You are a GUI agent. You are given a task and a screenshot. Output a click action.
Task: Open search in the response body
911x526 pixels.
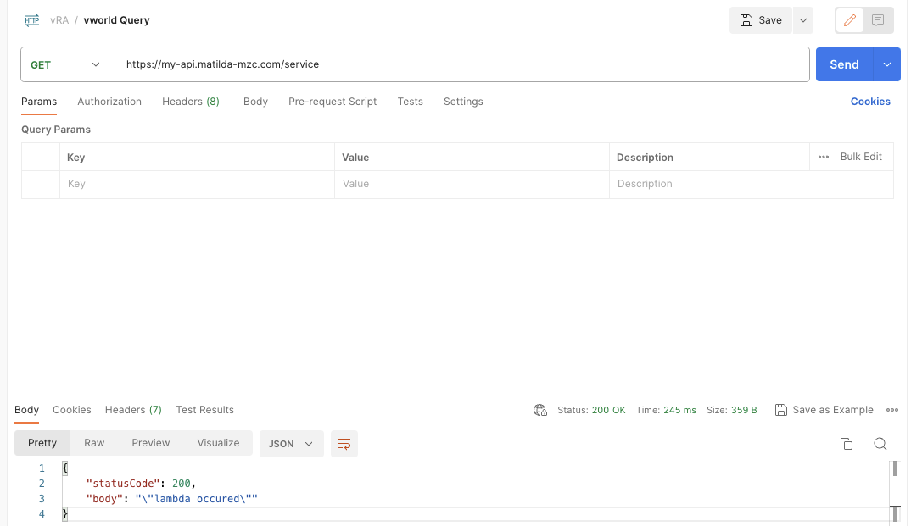click(x=880, y=444)
